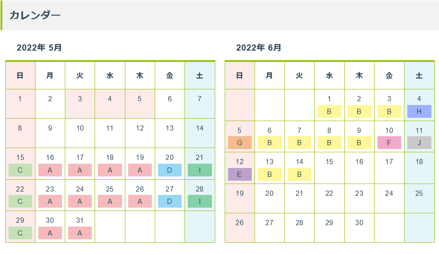Screen dimensions: 439x254
Task: Click the カレンダー section title
Action: pos(35,15)
